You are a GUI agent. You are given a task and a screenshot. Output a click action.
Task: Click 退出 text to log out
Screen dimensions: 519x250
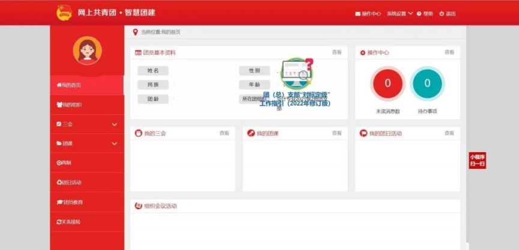(451, 14)
